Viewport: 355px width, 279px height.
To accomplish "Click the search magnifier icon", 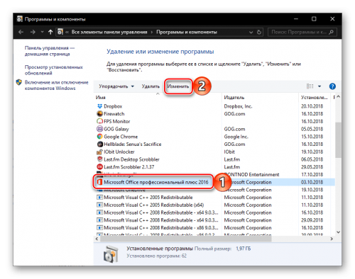I will click(x=331, y=32).
